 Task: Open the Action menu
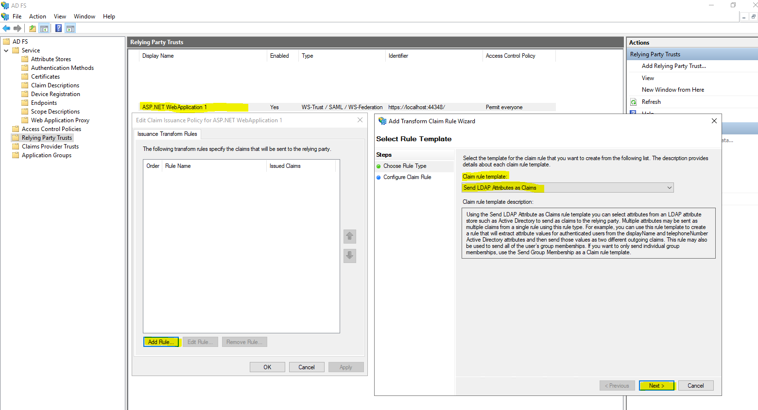coord(37,16)
